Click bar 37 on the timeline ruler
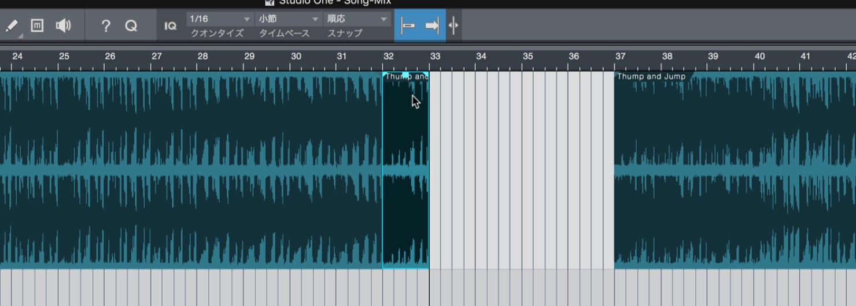This screenshot has width=856, height=306. (x=620, y=57)
